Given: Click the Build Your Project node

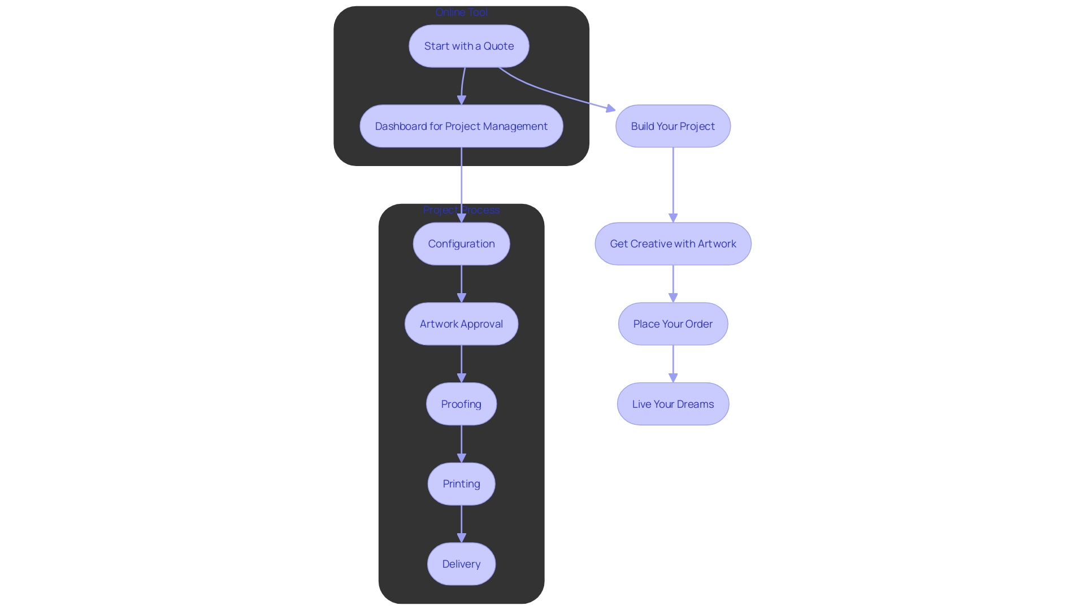Looking at the screenshot, I should click(671, 125).
